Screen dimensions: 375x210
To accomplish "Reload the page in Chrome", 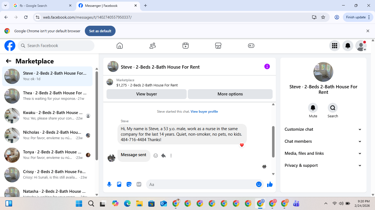I will tap(26, 17).
